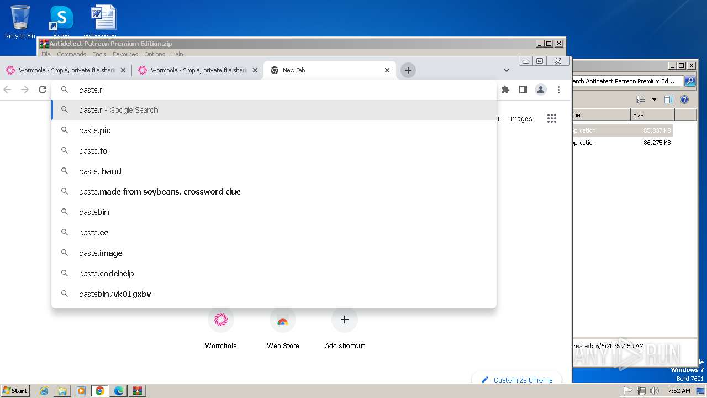Open WinRAR Options menu
This screenshot has height=398, width=707.
pos(155,54)
